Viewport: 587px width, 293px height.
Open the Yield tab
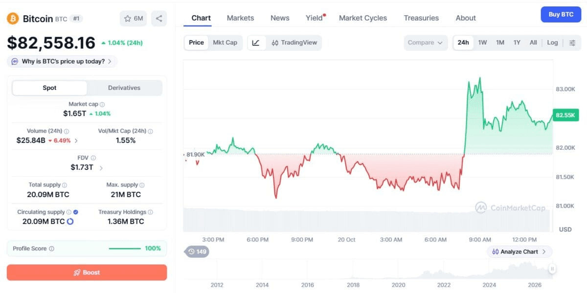(x=315, y=18)
